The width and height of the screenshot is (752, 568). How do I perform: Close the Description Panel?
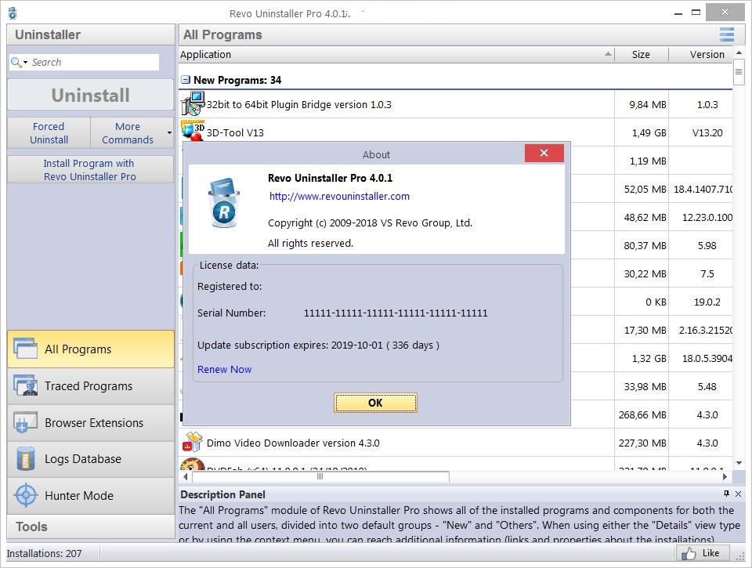(x=738, y=494)
